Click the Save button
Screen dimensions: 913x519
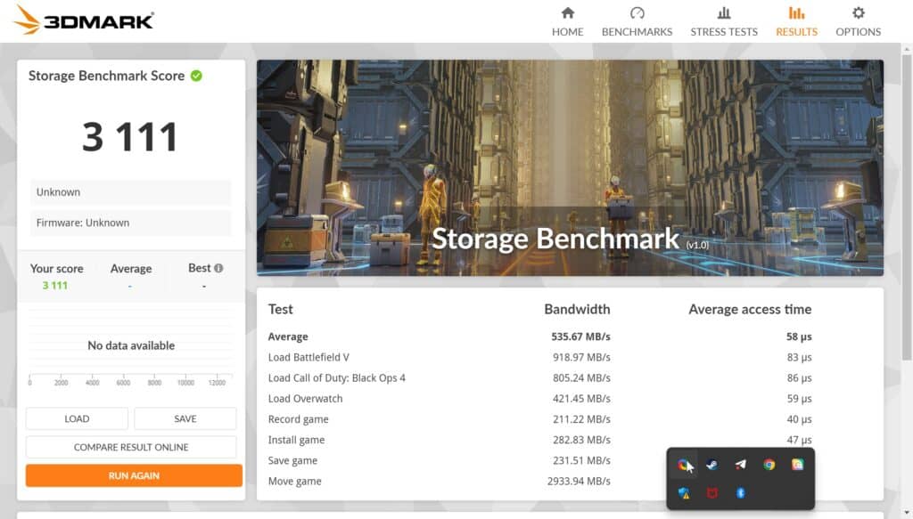(x=185, y=418)
